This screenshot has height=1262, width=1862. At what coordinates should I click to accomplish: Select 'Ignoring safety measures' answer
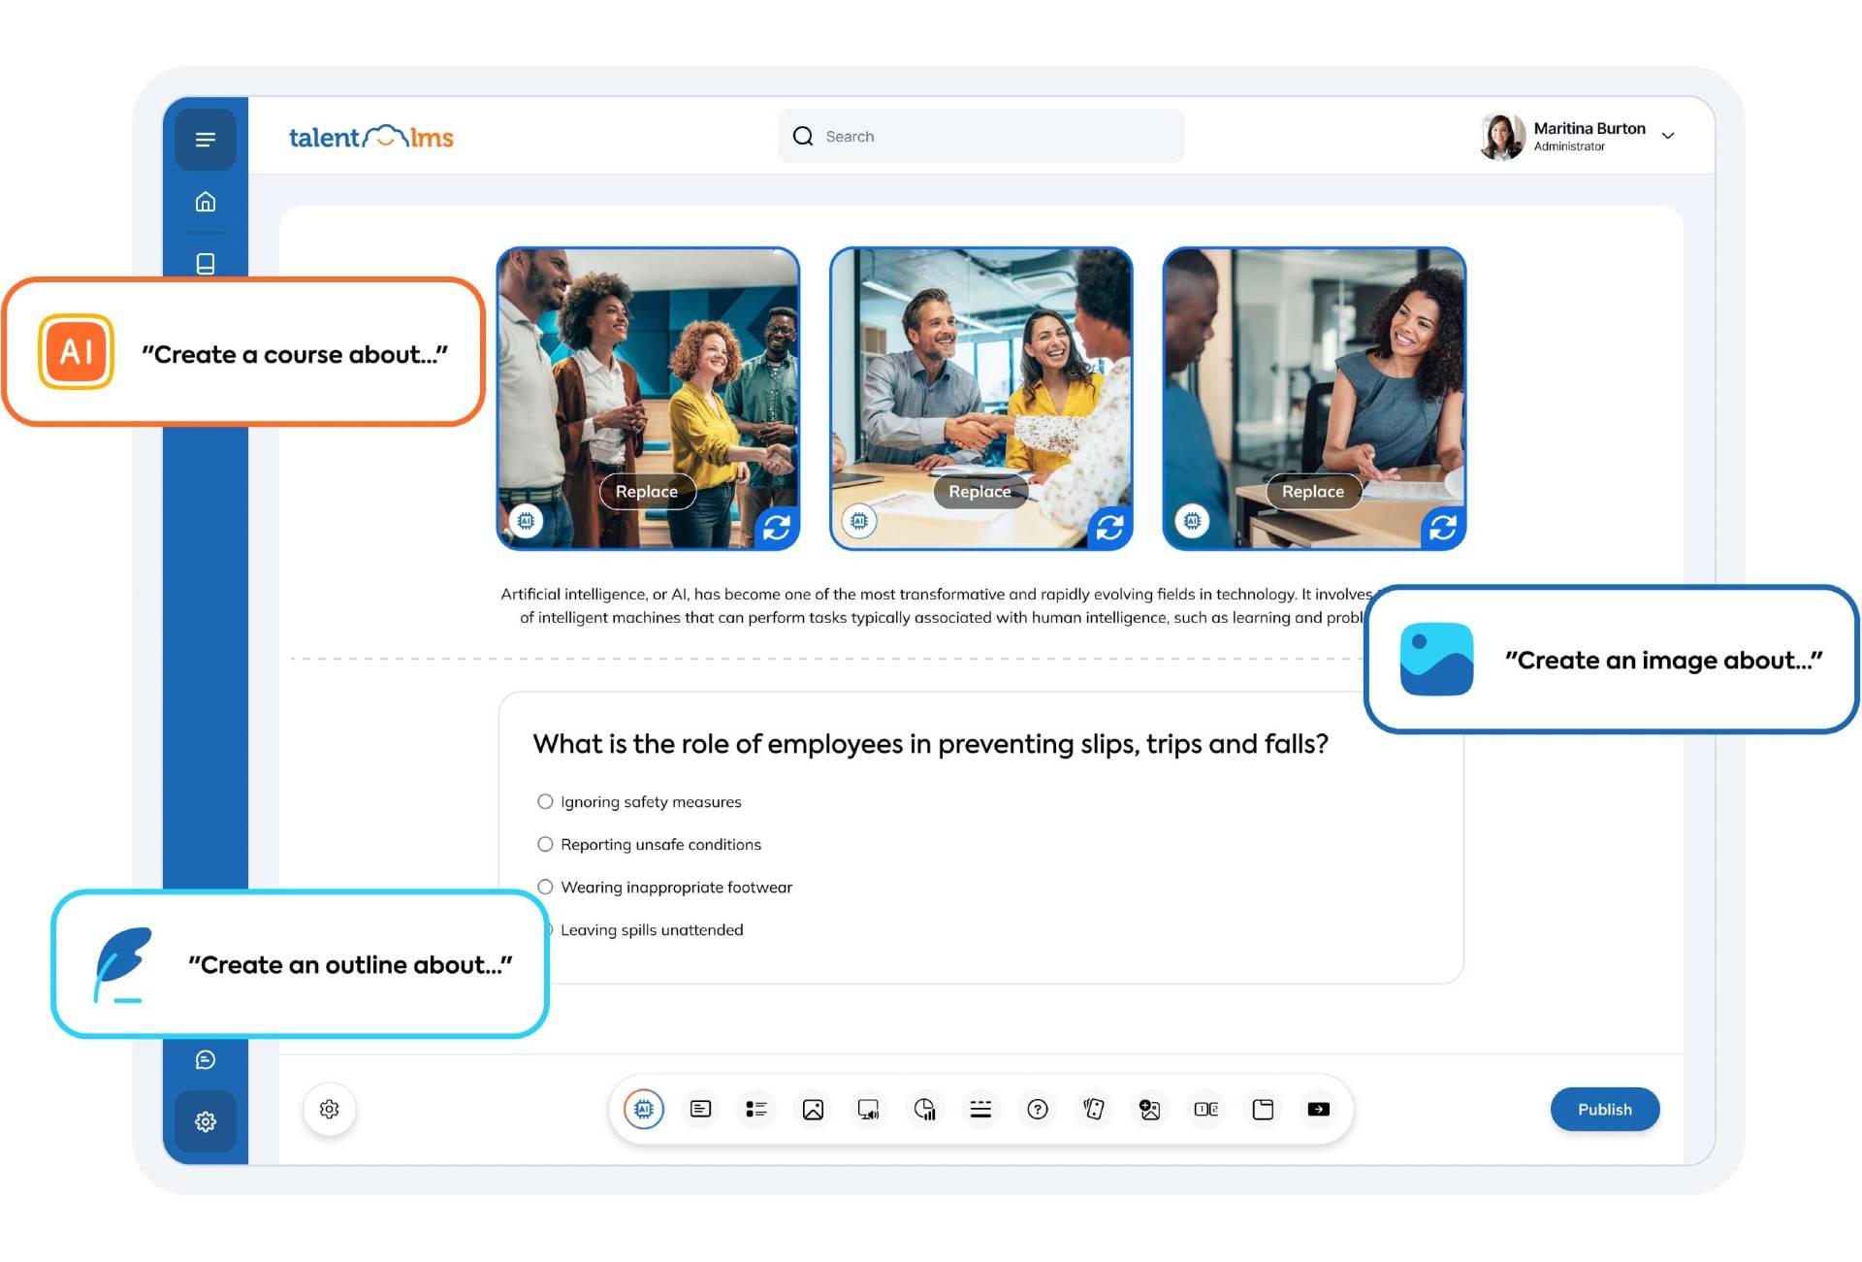tap(545, 801)
